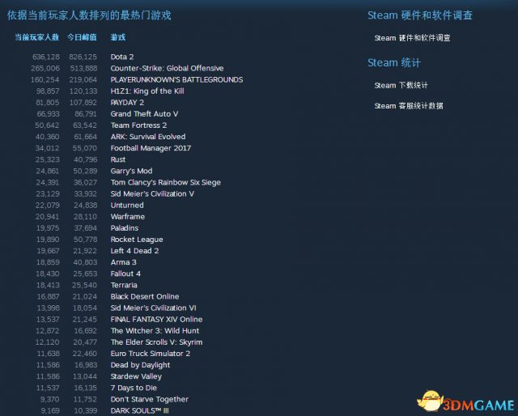Click the 当前玩家人数 column header

coord(36,37)
